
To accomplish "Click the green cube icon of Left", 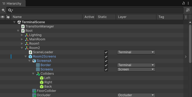I will pos(42,78).
